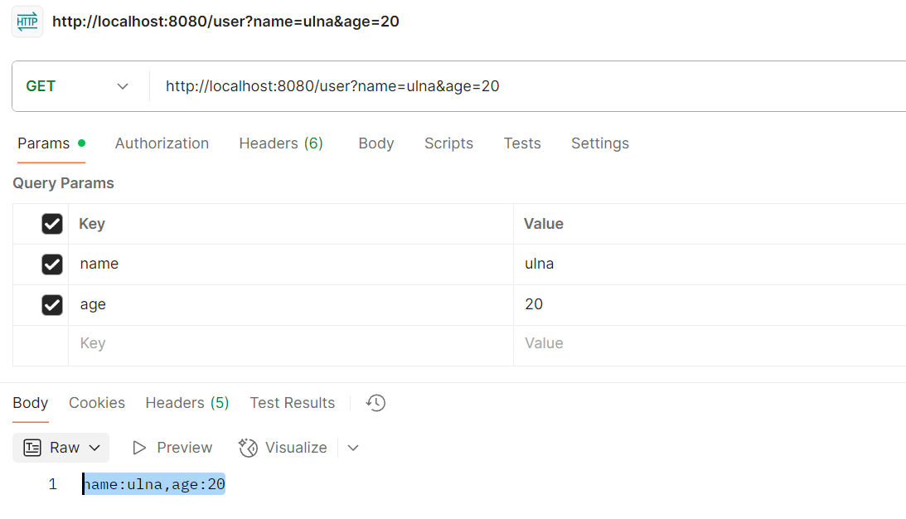The height and width of the screenshot is (519, 906).
Task: Open the request Headers (6) tab
Action: click(280, 143)
